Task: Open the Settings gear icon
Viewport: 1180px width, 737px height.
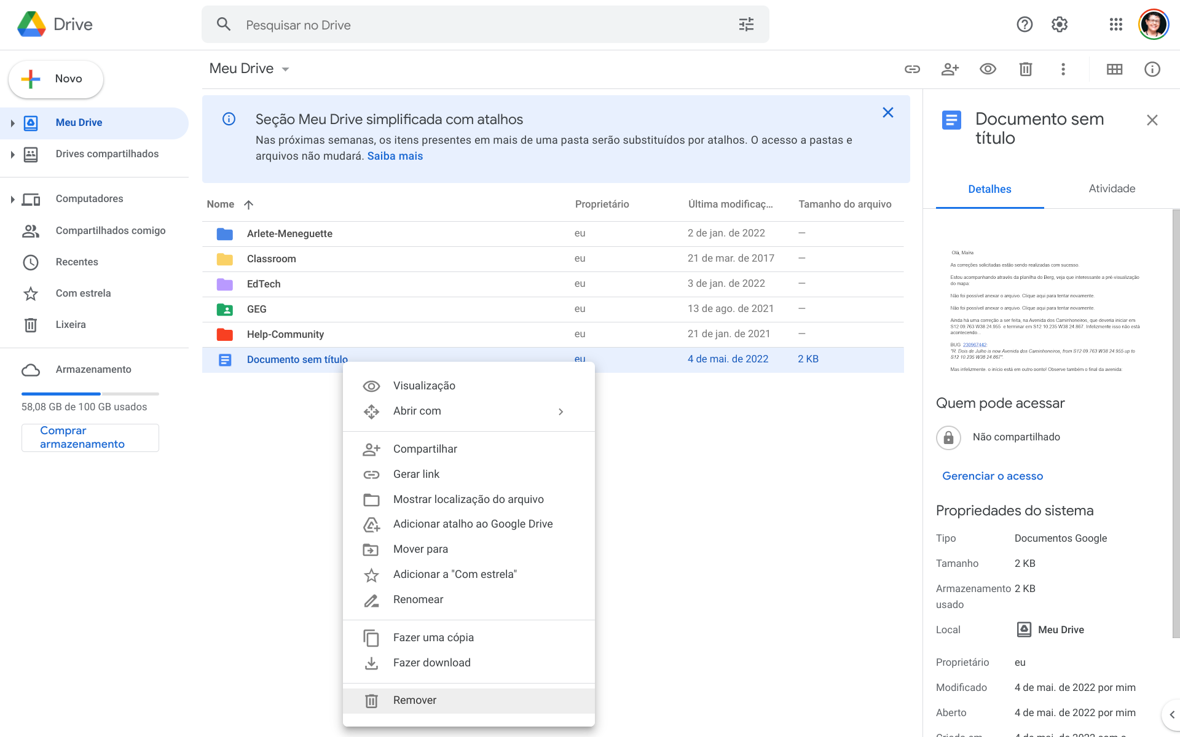Action: point(1060,25)
